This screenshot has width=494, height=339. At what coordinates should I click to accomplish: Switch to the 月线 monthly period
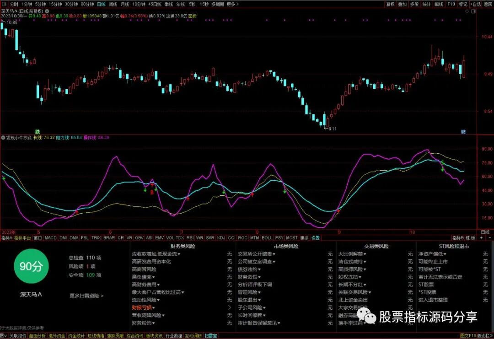125,4
